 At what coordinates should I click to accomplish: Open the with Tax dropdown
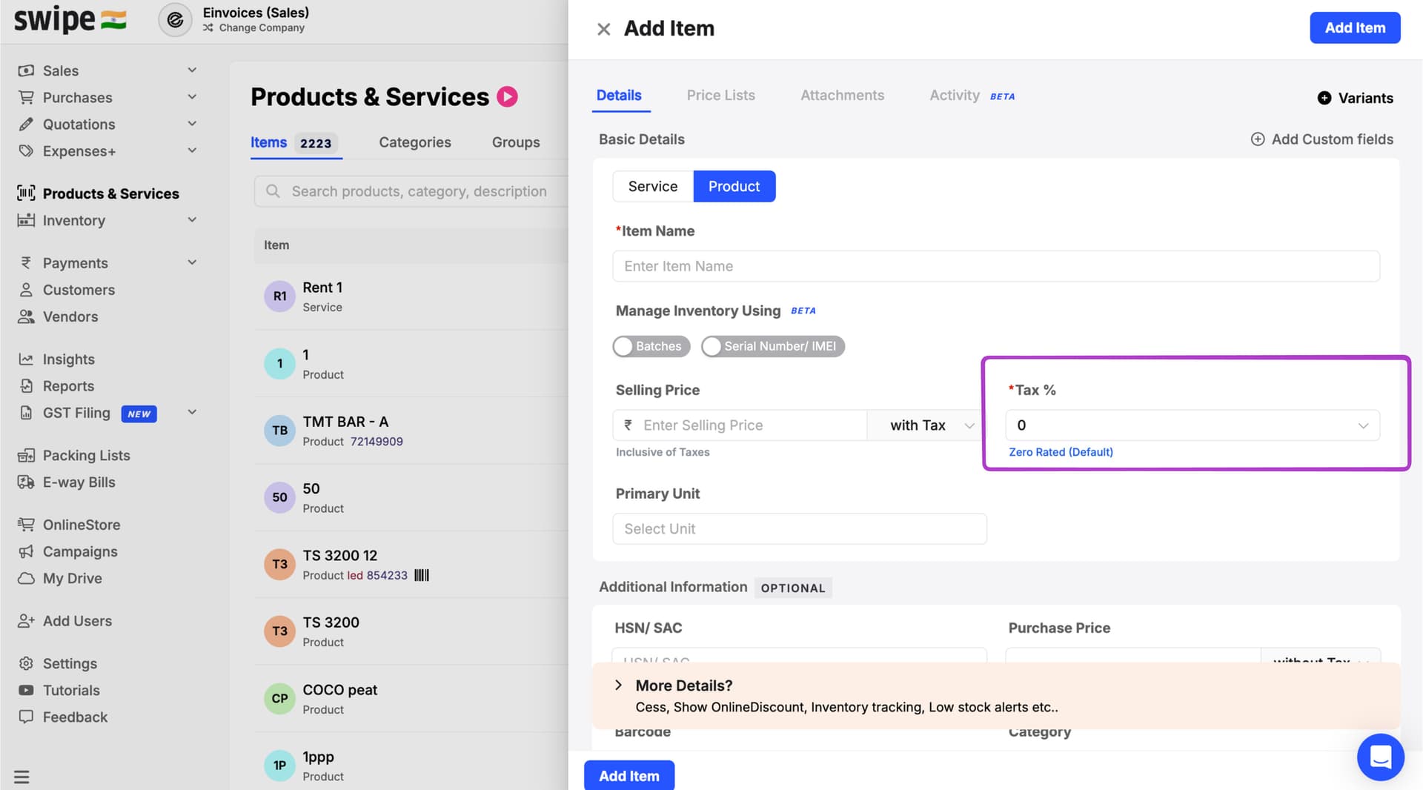931,425
